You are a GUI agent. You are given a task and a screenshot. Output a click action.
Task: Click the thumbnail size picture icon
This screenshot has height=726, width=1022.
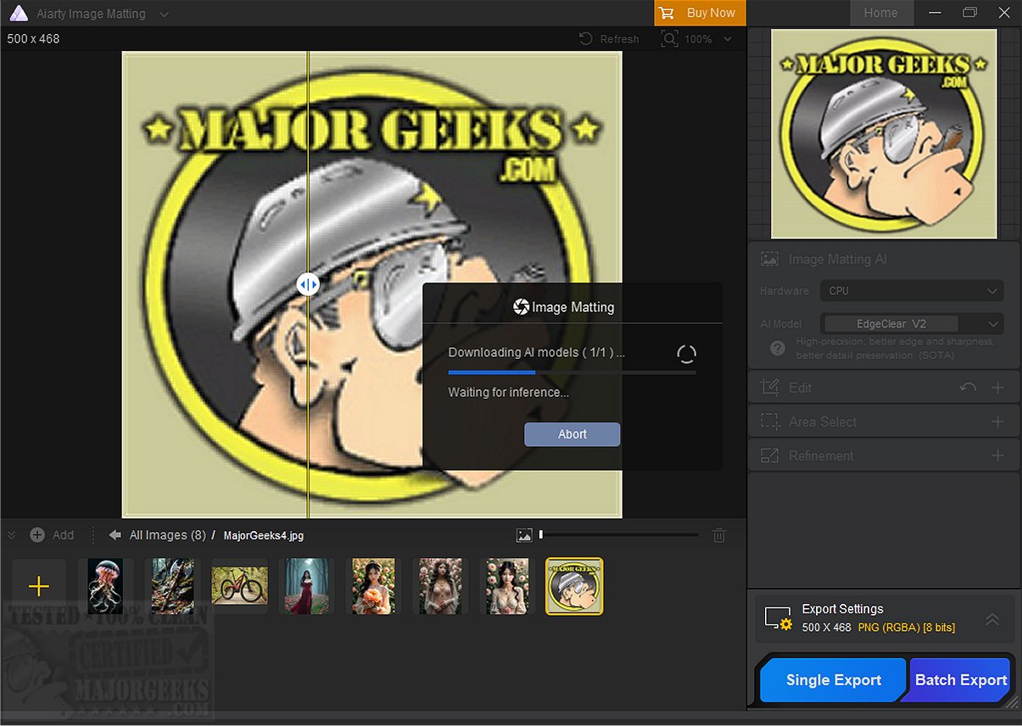click(x=524, y=535)
